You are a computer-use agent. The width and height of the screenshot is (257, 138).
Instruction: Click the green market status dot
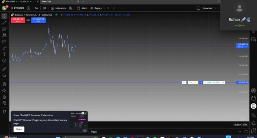[x=56, y=15]
